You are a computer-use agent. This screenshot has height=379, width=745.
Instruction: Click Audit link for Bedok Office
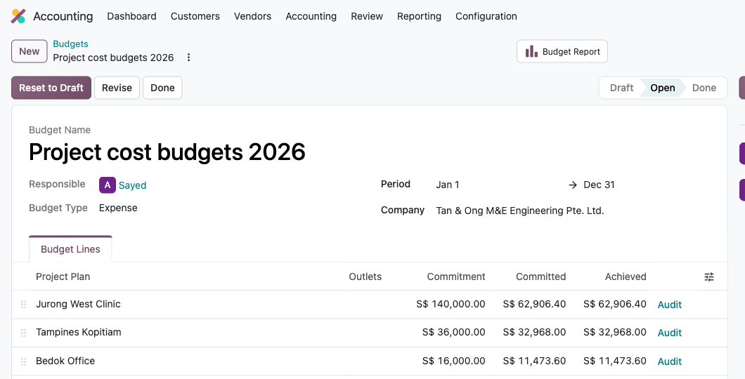pyautogui.click(x=670, y=361)
